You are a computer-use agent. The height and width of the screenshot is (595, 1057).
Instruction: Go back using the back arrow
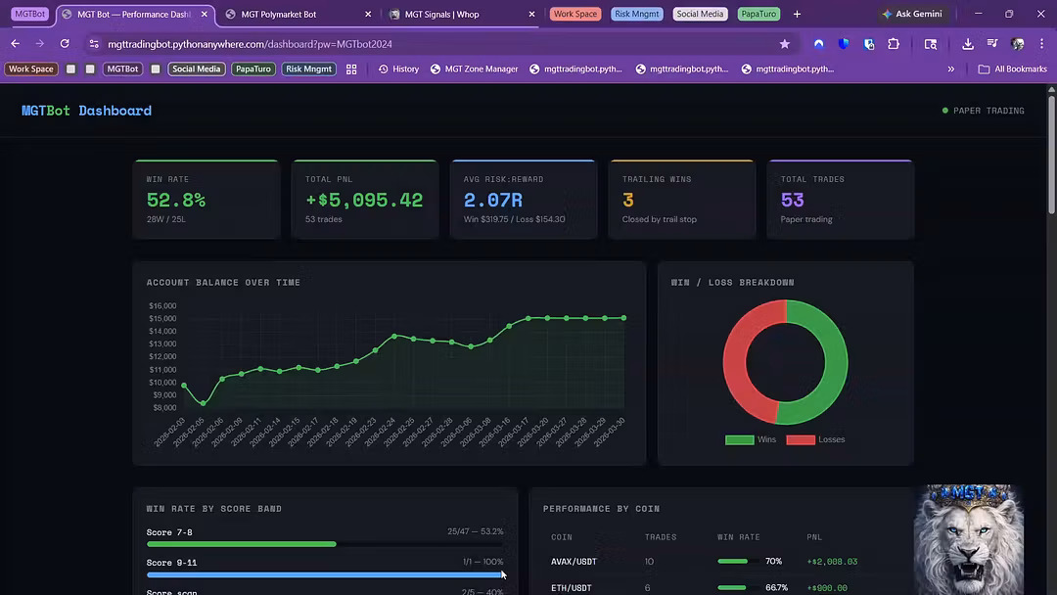click(x=15, y=44)
